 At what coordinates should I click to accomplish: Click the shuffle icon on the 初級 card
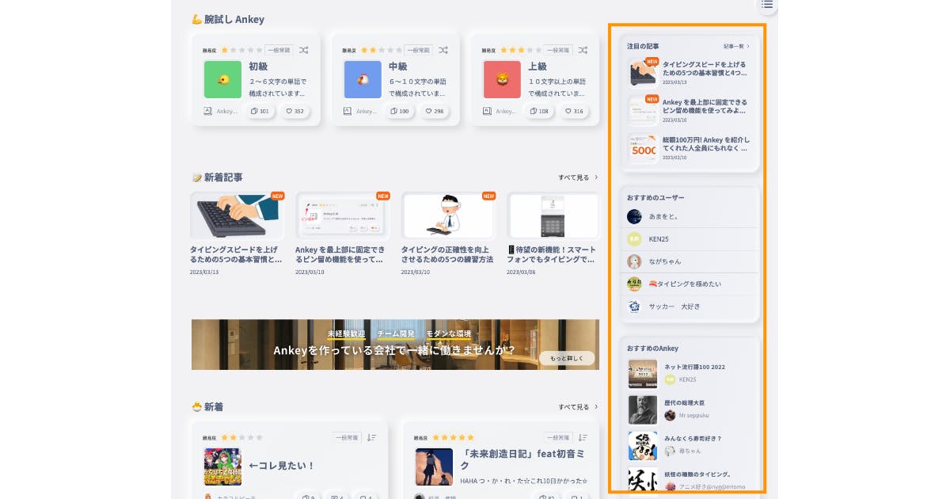[x=304, y=50]
